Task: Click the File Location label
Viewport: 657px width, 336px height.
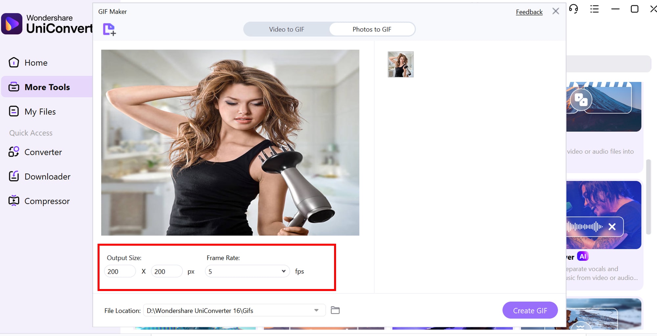Action: coord(123,311)
